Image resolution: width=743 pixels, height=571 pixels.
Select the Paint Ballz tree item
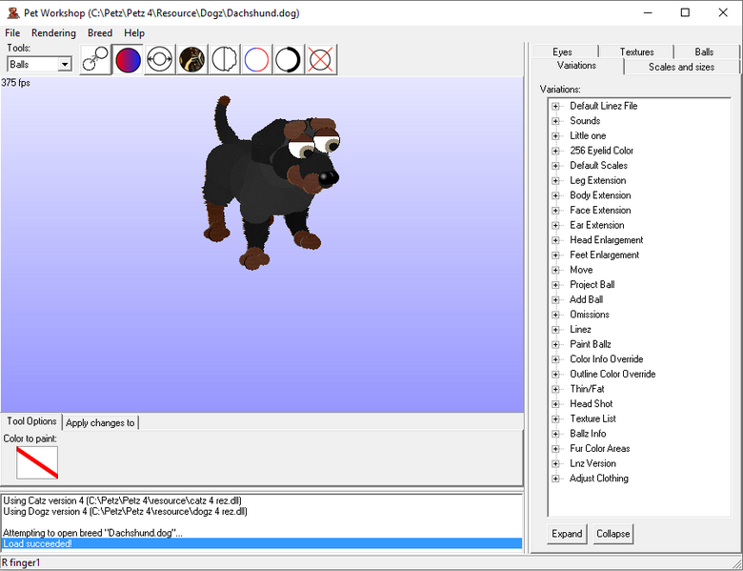click(x=591, y=344)
